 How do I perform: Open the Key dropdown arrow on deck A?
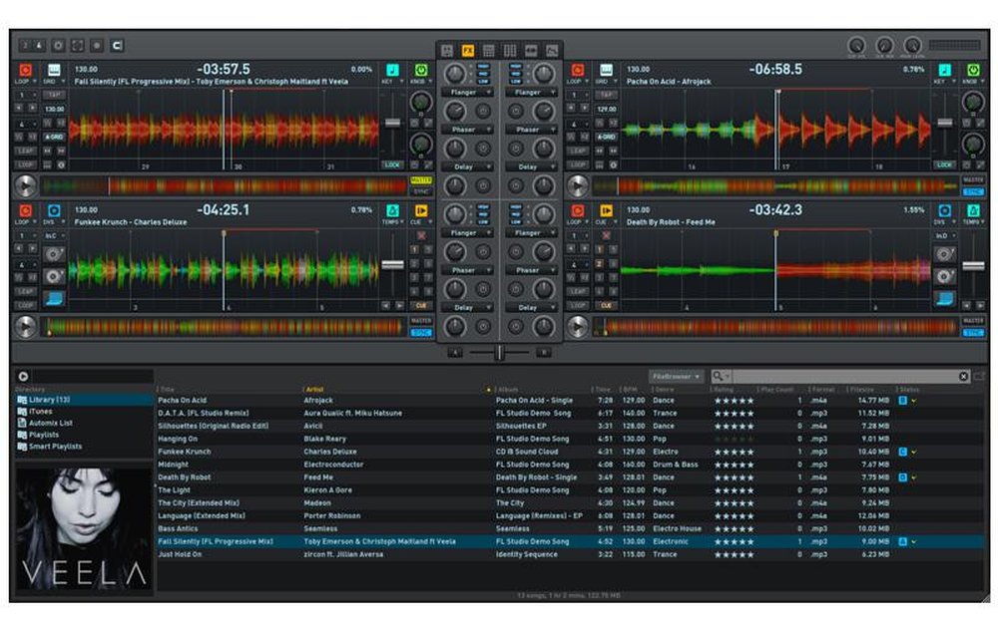(x=401, y=82)
